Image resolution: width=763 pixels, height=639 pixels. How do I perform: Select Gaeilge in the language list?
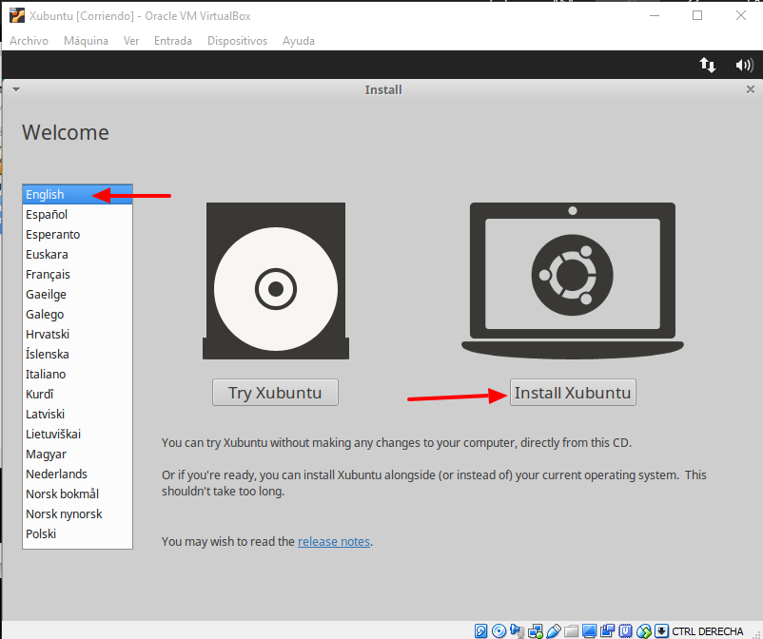77,294
